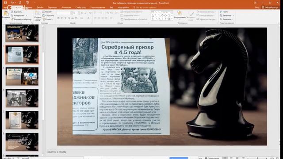Open the Дизайн ribbon tab
The image size is (283, 159).
click(x=40, y=8)
